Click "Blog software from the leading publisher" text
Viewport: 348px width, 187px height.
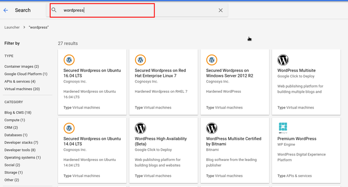231,163
